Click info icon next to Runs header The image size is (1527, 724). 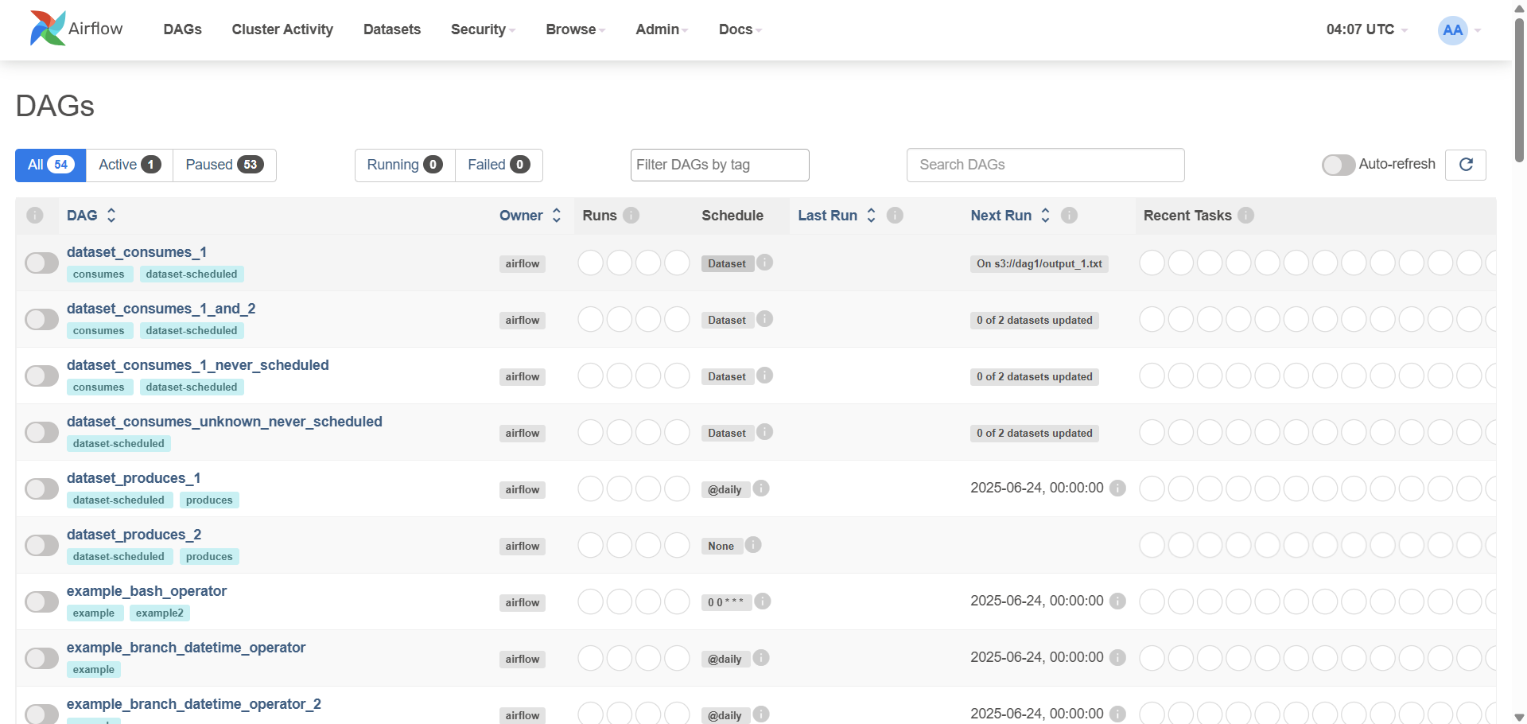(631, 215)
